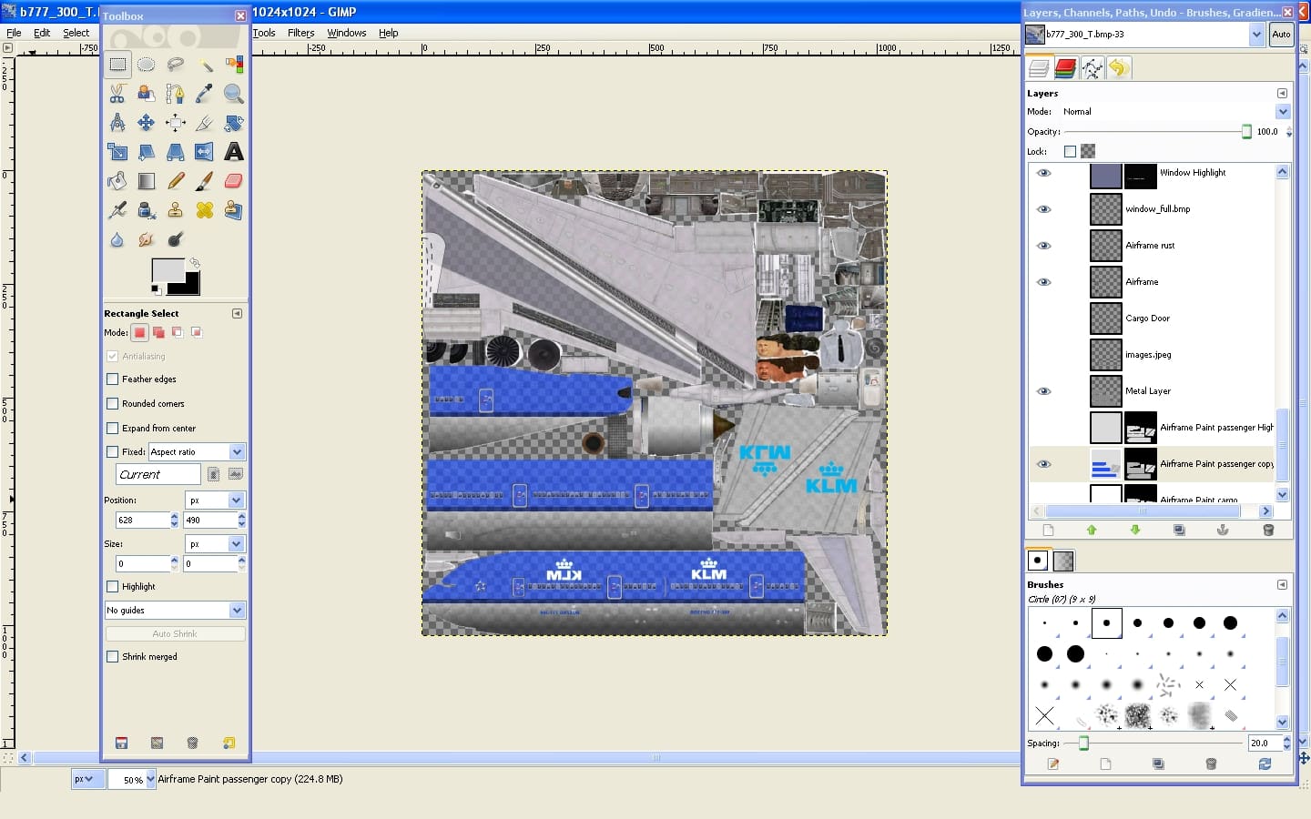Click the position X input field
The width and height of the screenshot is (1311, 819).
click(142, 521)
